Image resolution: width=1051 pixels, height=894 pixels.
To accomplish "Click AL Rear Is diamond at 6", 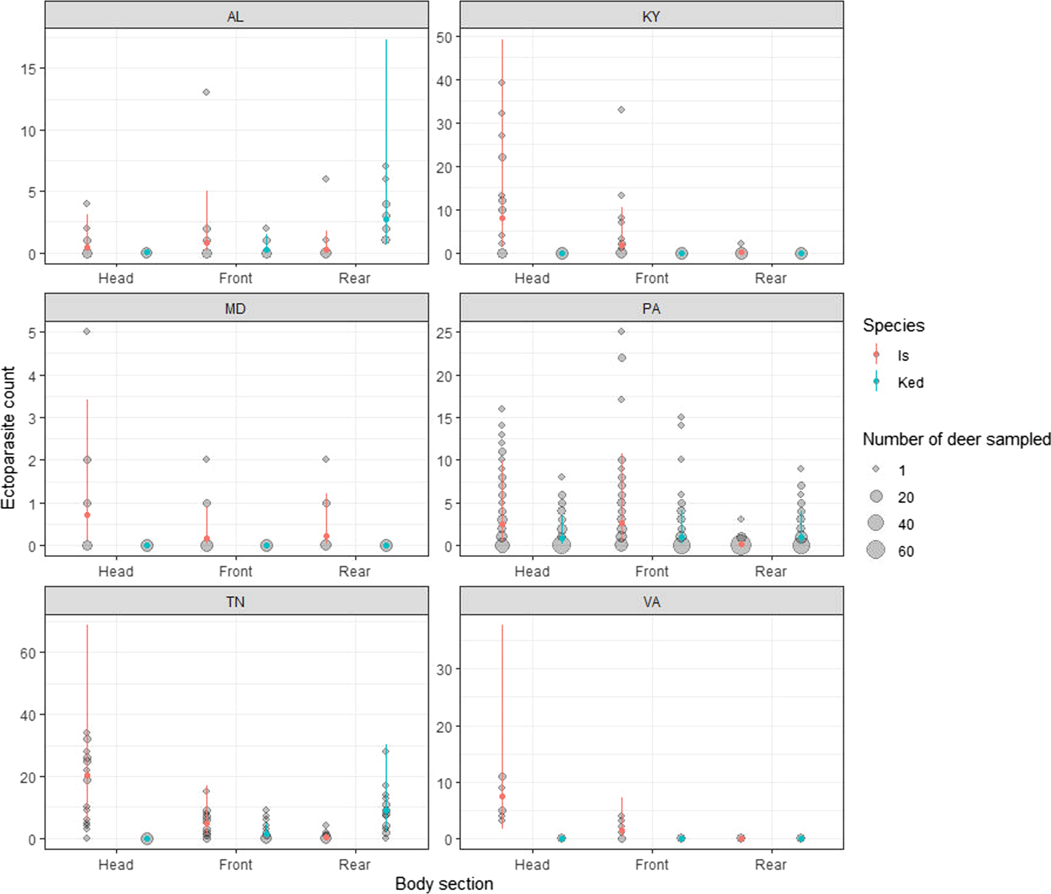I will click(x=326, y=179).
